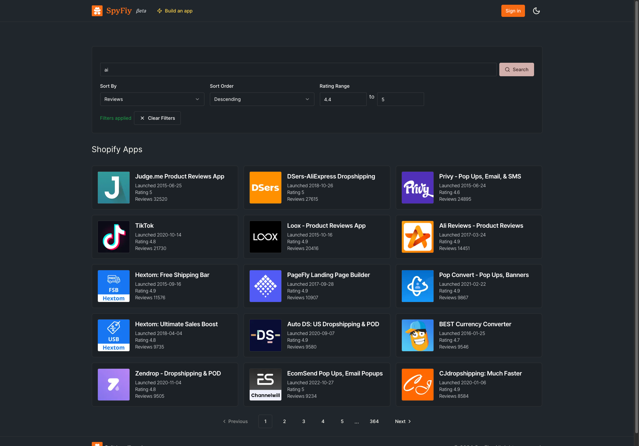Click the Clear Filters button
The image size is (639, 446).
pos(157,118)
